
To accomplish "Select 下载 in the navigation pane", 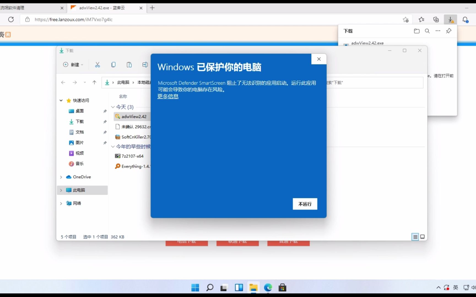I will [x=80, y=122].
